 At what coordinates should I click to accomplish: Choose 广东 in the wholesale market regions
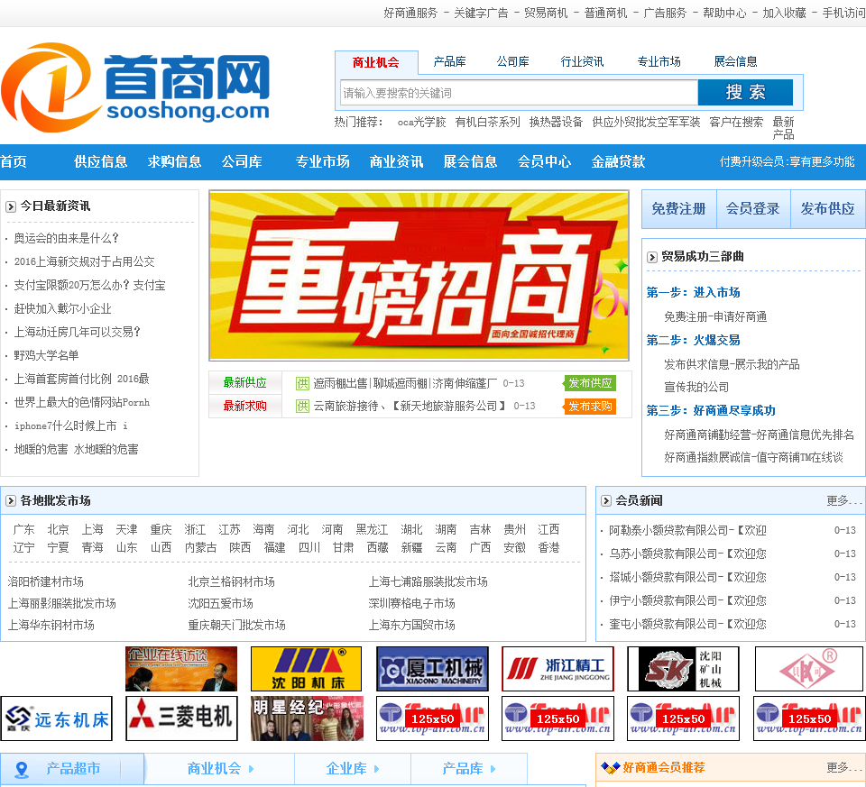(23, 530)
